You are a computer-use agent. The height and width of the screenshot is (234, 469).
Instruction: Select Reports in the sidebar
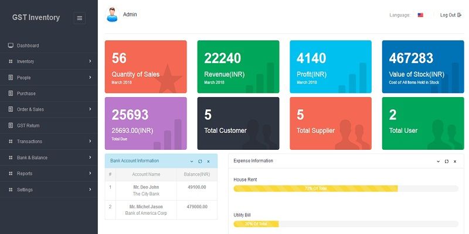pyautogui.click(x=49, y=173)
